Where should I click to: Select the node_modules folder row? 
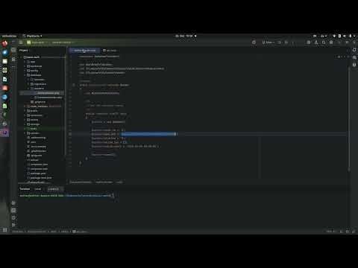tap(43, 106)
